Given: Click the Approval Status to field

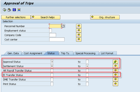Looking at the screenshot, I should [x=87, y=62].
